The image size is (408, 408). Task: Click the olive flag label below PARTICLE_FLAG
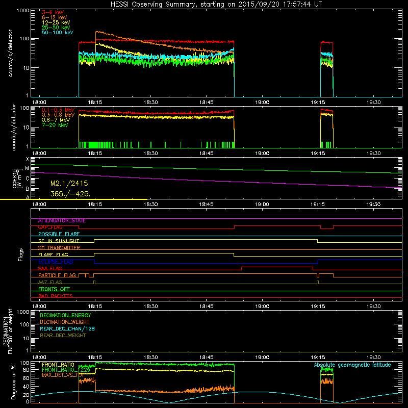pyautogui.click(x=50, y=282)
